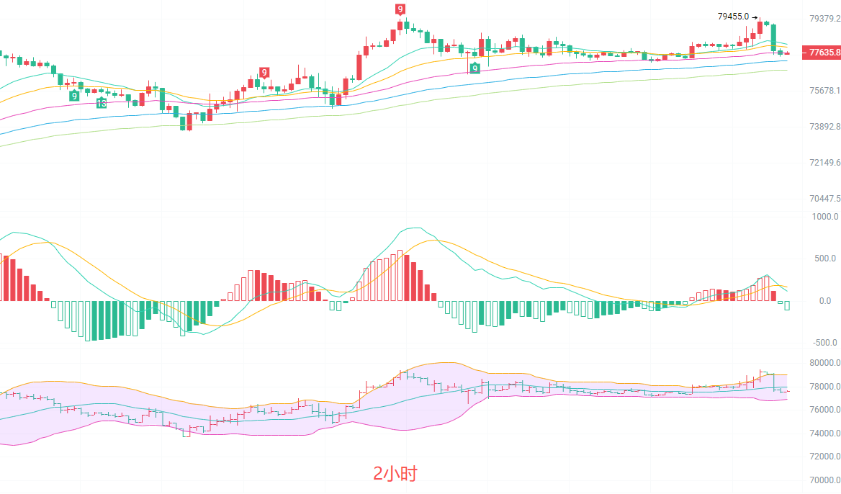Click the 79455.0 high price annotation
The height and width of the screenshot is (494, 841).
pyautogui.click(x=733, y=17)
